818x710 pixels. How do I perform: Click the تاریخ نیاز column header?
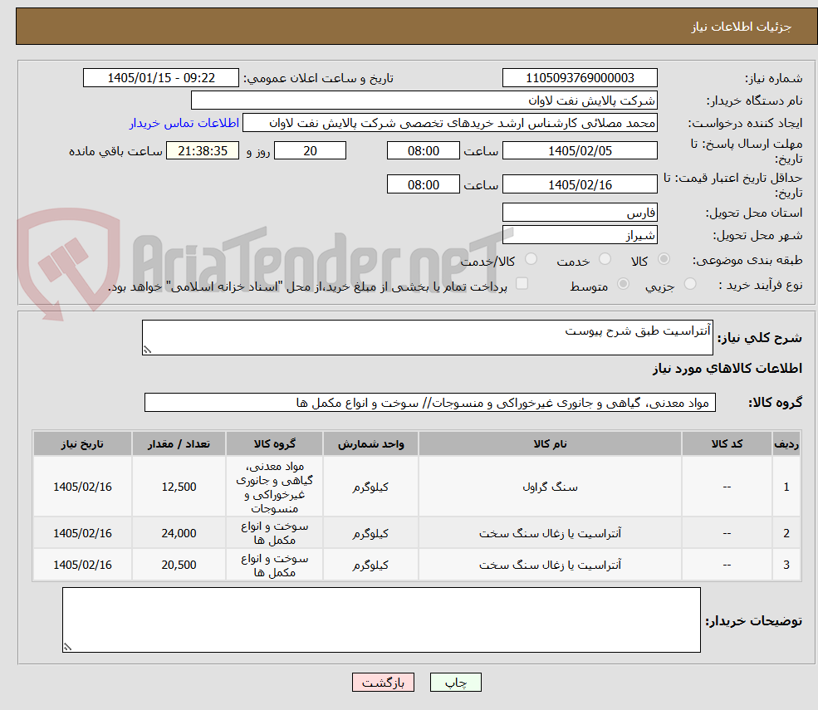(82, 444)
